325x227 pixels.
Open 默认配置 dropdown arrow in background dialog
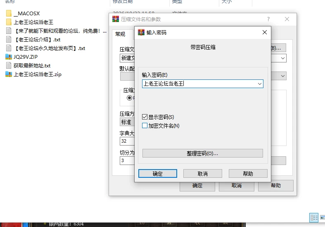pyautogui.click(x=283, y=76)
